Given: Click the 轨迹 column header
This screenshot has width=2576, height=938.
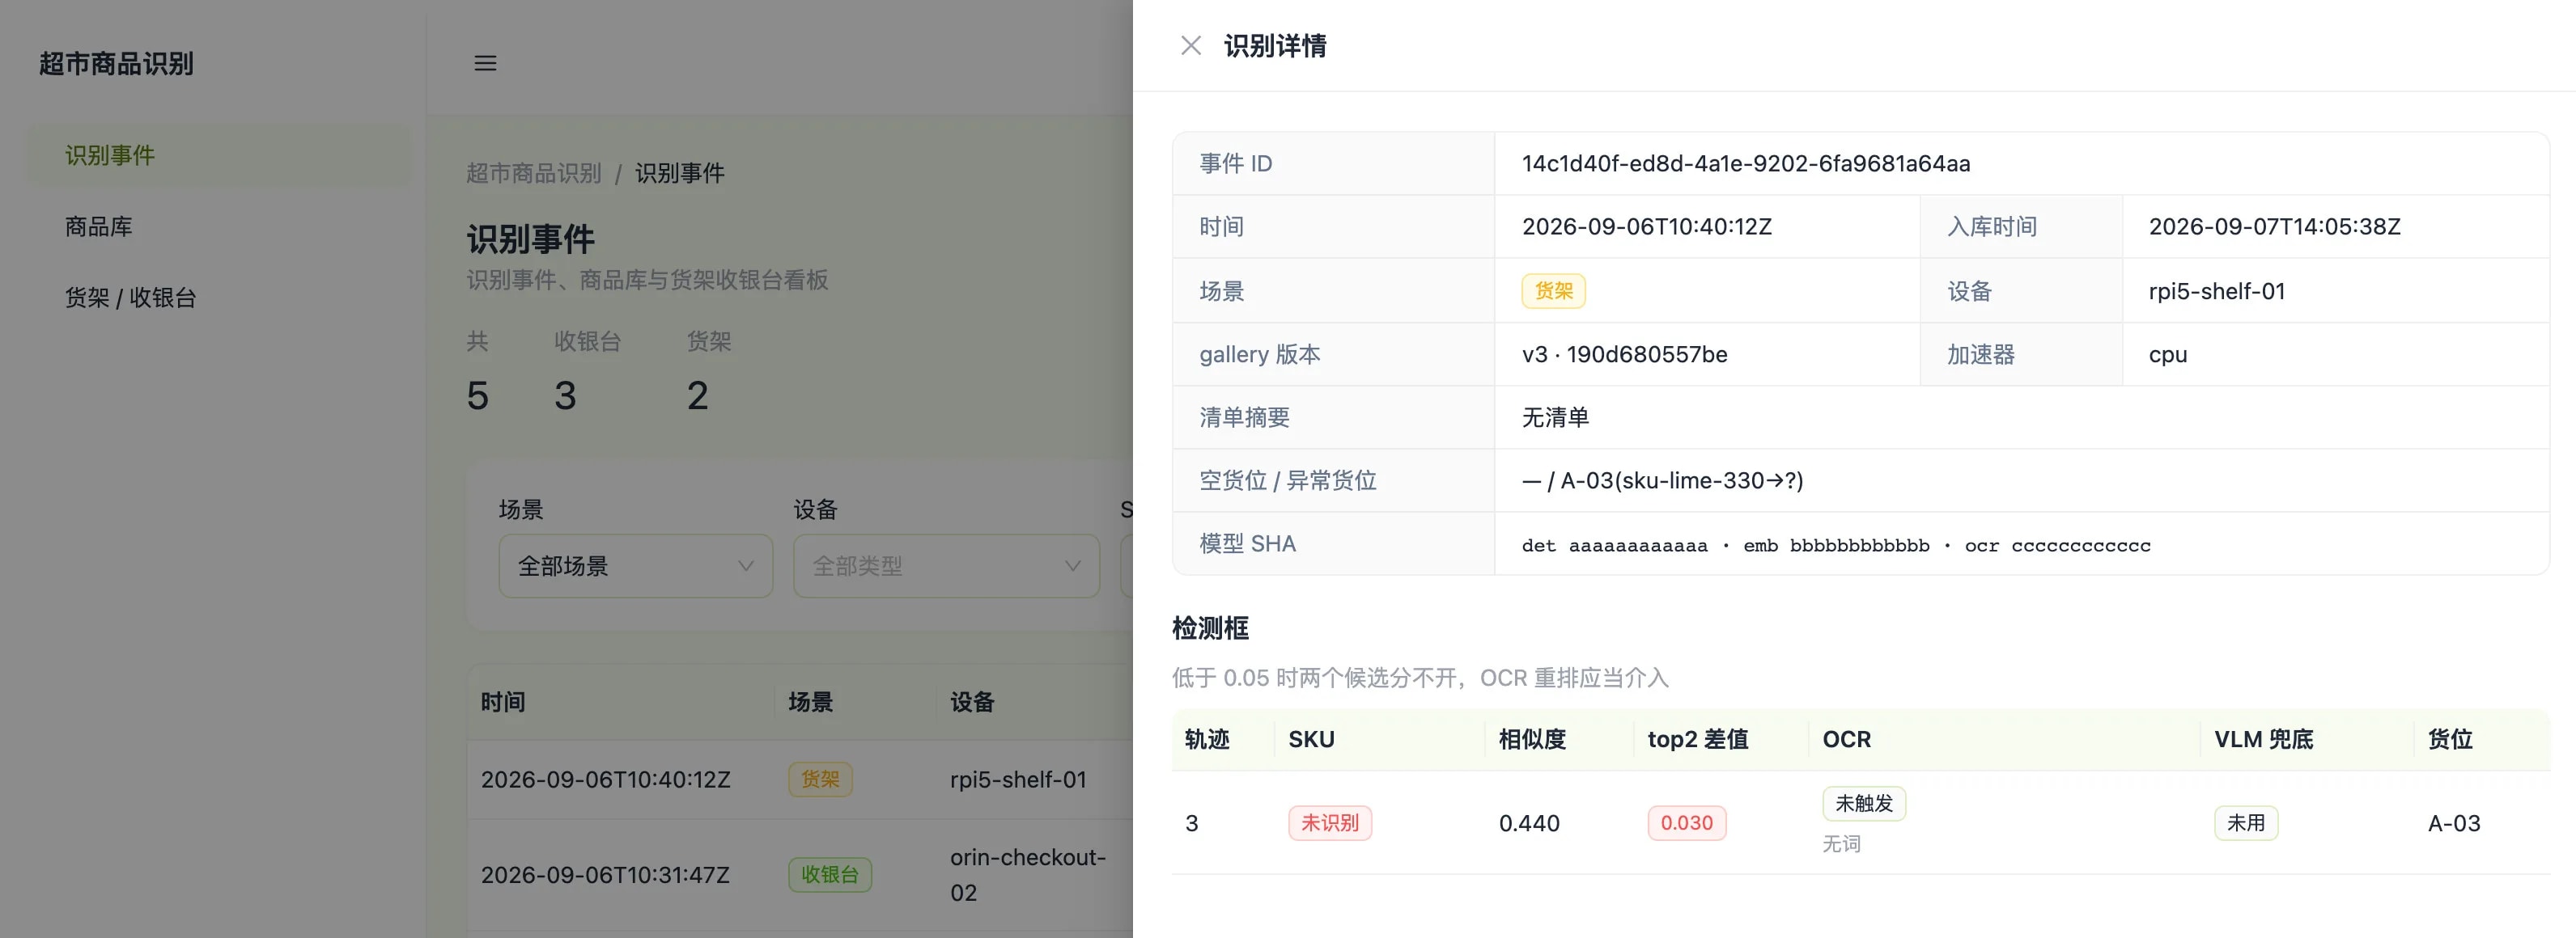Looking at the screenshot, I should coord(1207,739).
